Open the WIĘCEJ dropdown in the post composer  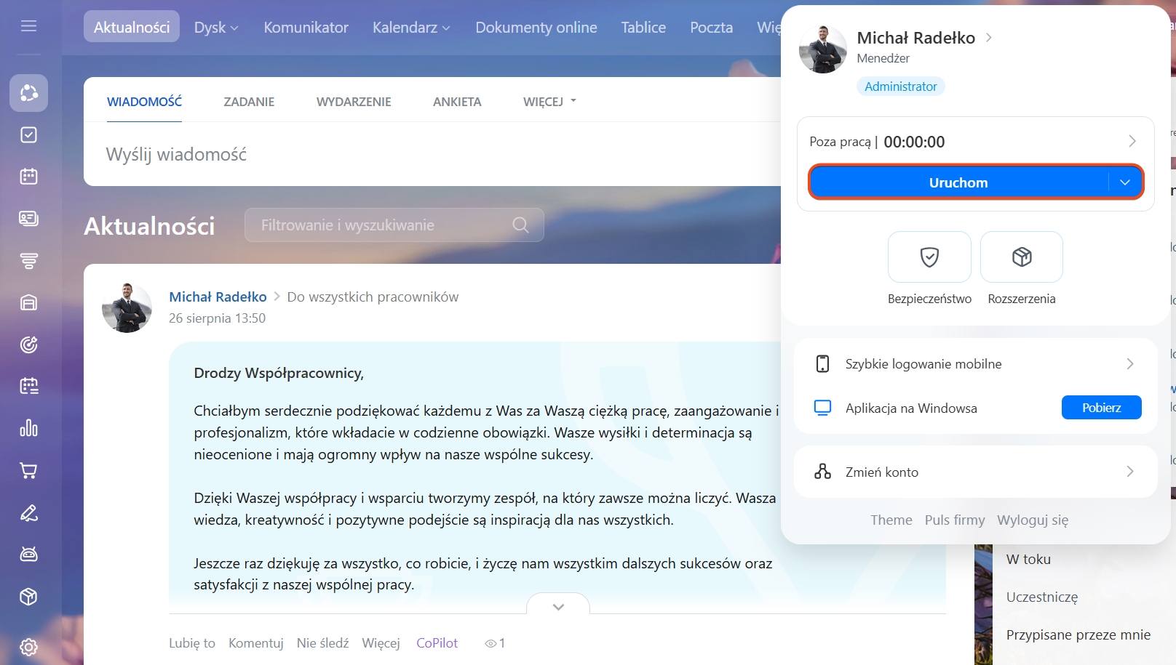click(x=549, y=102)
